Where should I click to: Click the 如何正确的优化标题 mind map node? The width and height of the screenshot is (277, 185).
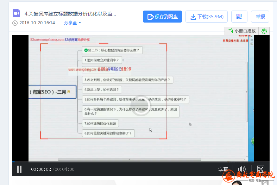pos(100,123)
